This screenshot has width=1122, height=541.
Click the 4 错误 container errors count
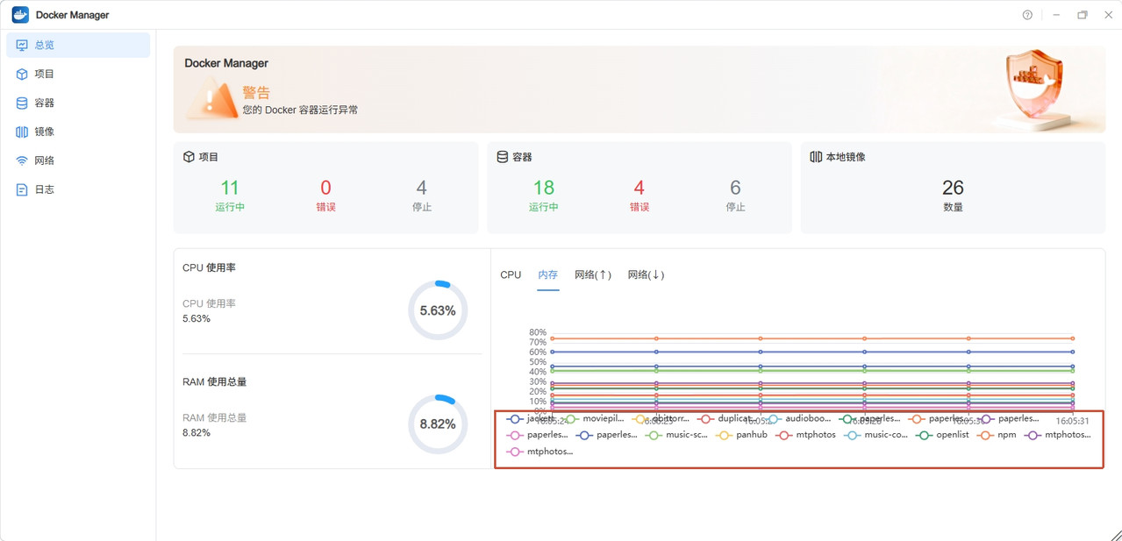coord(639,195)
